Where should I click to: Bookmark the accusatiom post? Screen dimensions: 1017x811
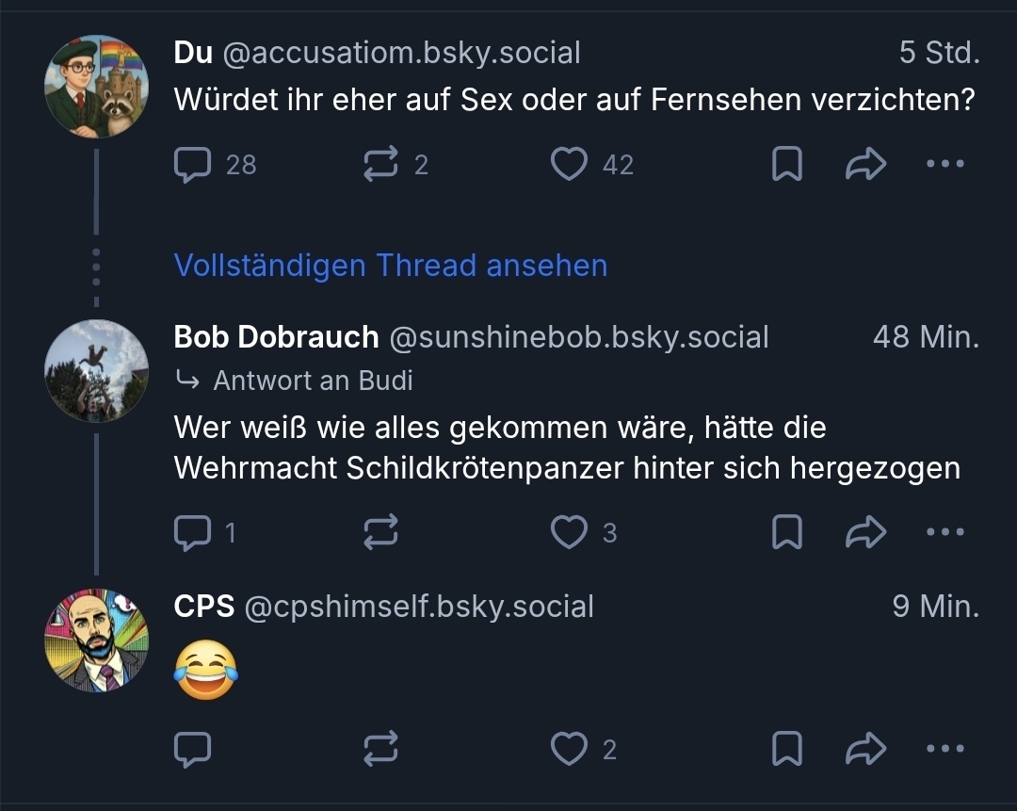click(x=786, y=165)
